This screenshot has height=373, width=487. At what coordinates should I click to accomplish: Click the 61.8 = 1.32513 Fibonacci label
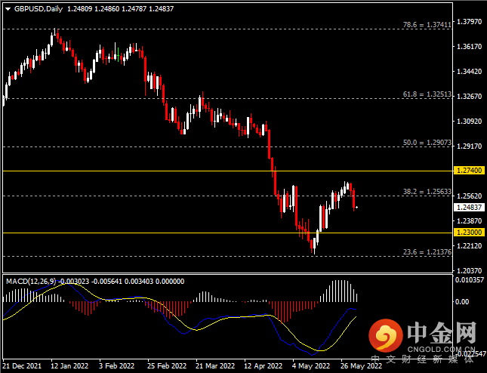click(x=427, y=94)
